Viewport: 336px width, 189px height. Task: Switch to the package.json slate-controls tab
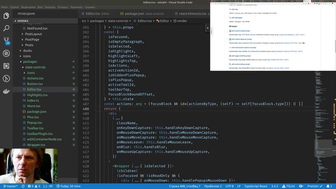click(x=142, y=14)
